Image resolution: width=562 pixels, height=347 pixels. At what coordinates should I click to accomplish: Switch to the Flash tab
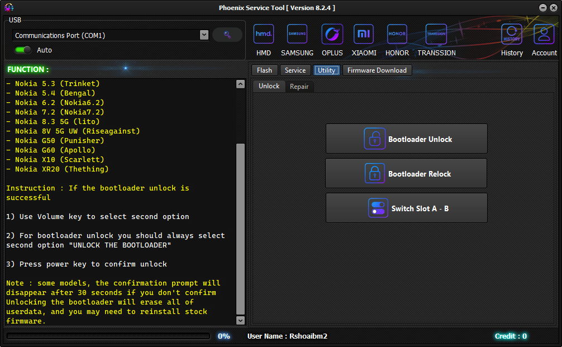click(264, 70)
